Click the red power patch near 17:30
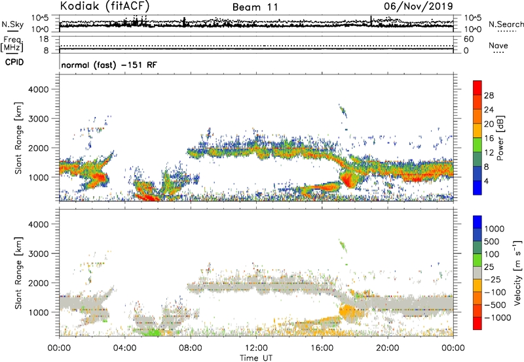This screenshot has height=362, width=524. coord(348,180)
